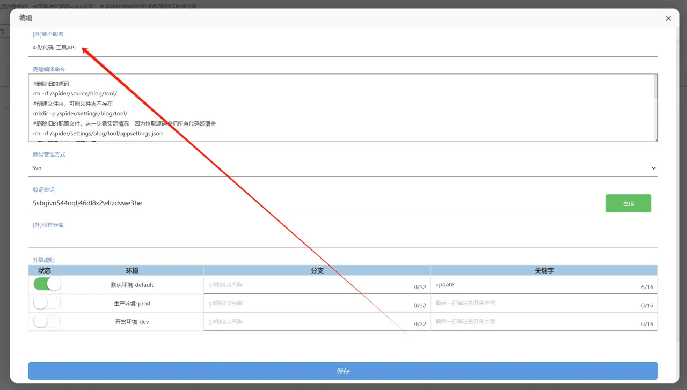Screen dimensions: 687x390
Task: Click the 关键字 field for 生产环境-prod
Action: [x=544, y=303]
